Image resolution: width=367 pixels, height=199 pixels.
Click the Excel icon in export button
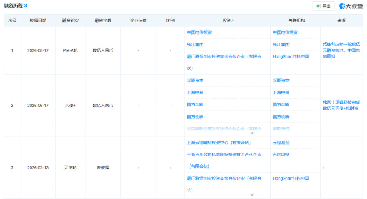tap(318, 6)
